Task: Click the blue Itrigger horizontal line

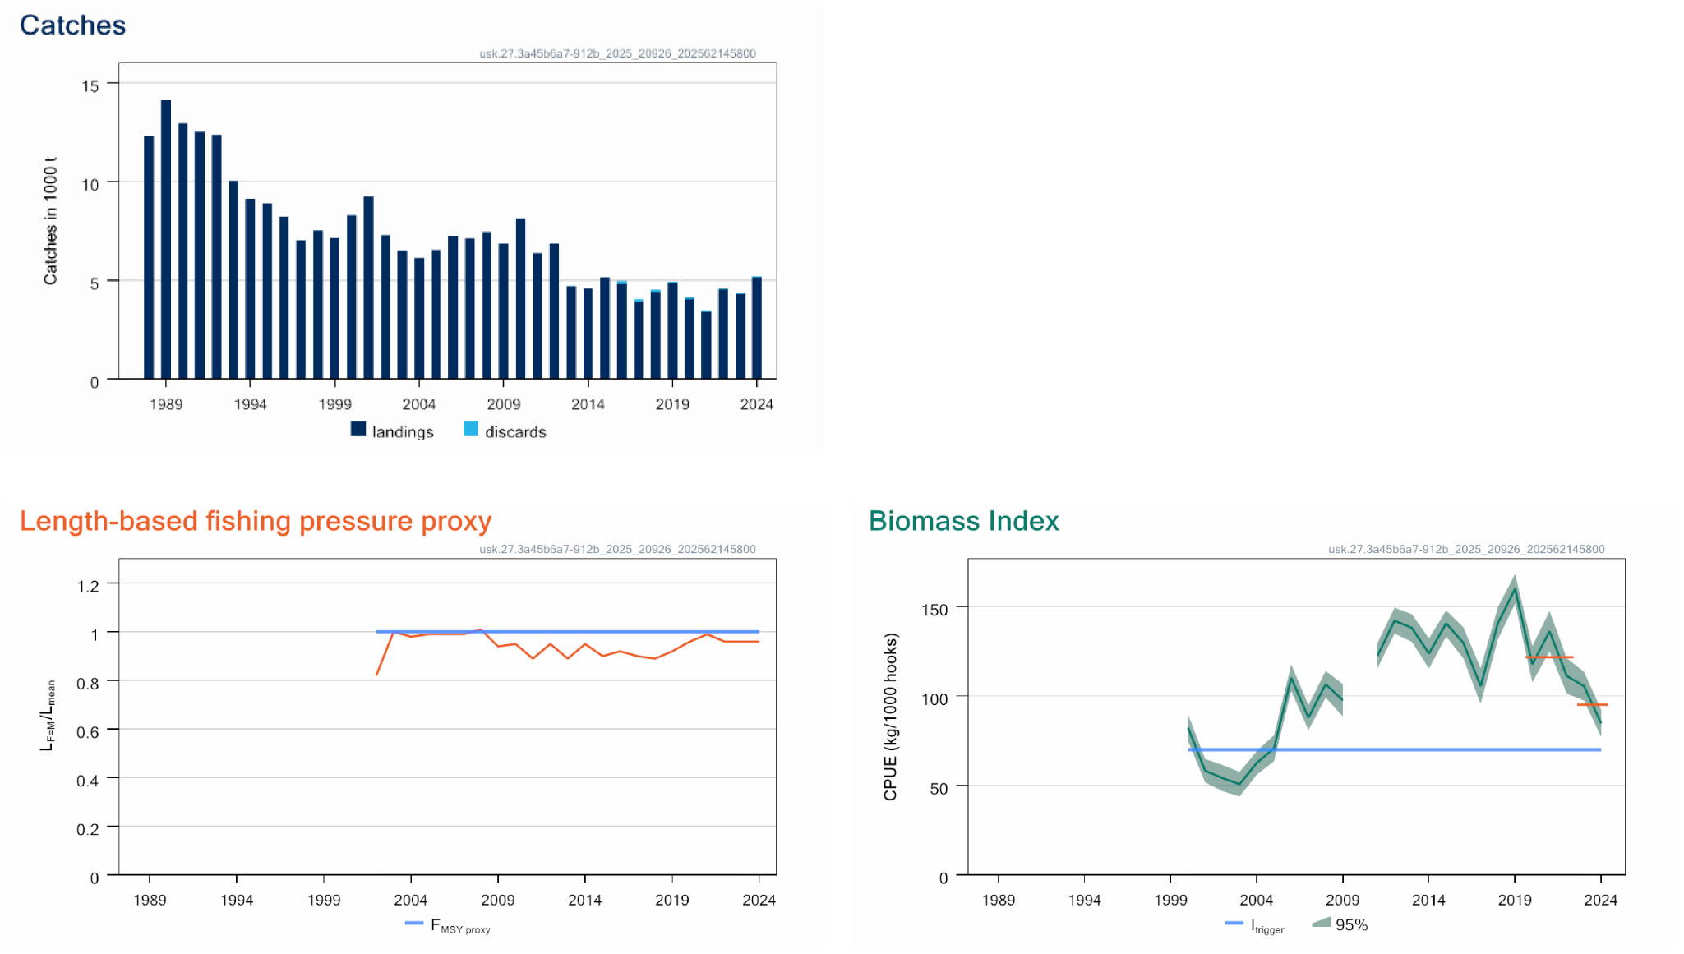Action: tap(1395, 749)
